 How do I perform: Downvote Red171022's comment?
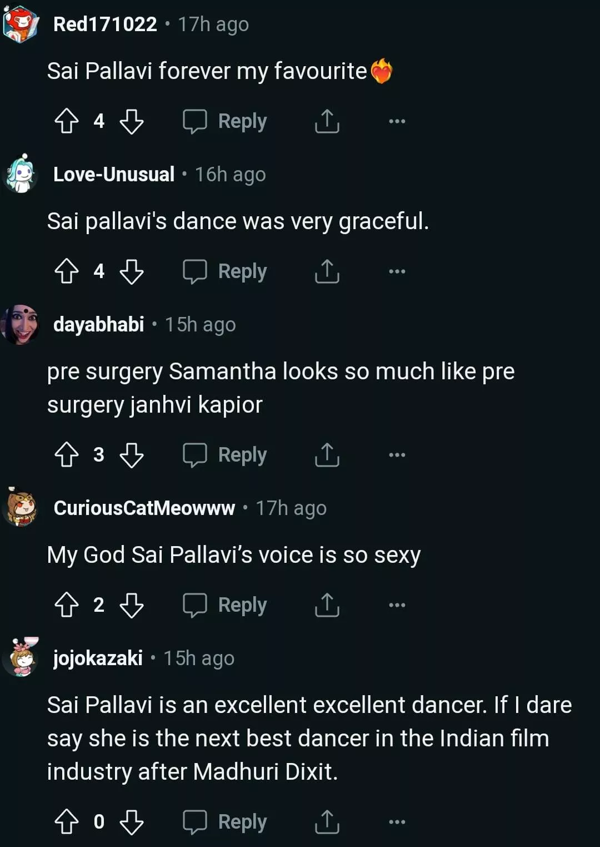click(x=132, y=121)
